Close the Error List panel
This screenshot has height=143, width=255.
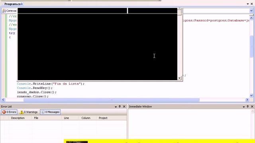click(124, 106)
